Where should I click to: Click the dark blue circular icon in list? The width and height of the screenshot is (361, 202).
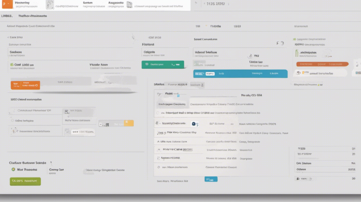tap(193, 124)
